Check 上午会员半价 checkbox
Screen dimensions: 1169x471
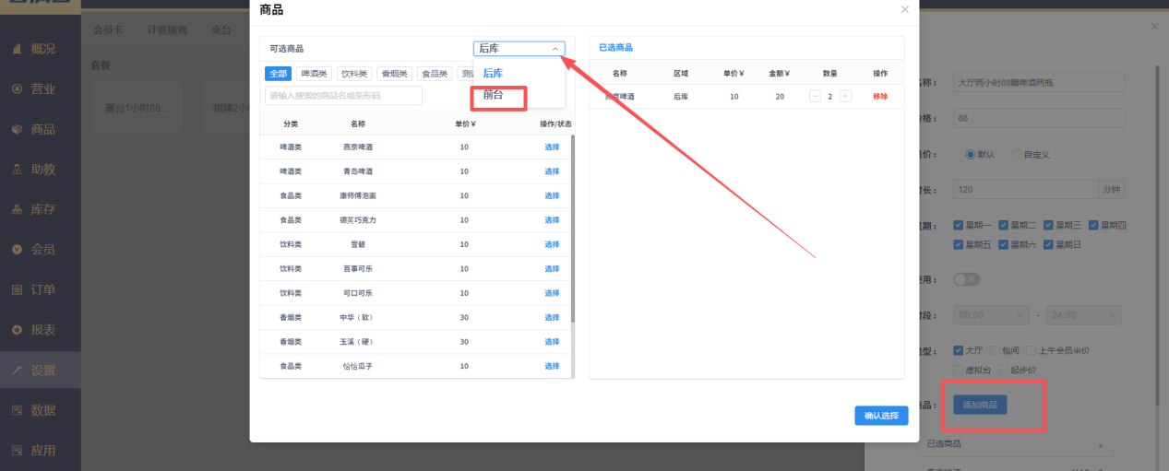click(1031, 350)
